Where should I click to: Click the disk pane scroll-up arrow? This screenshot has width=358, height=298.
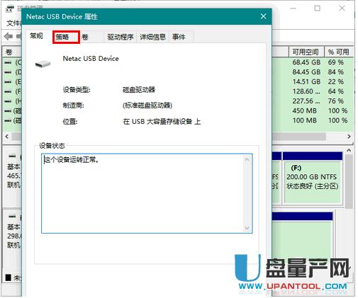pyautogui.click(x=349, y=150)
